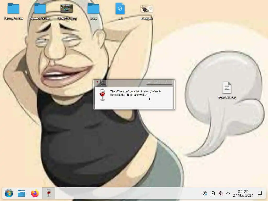Open the application launcher start button

pyautogui.click(x=9, y=193)
